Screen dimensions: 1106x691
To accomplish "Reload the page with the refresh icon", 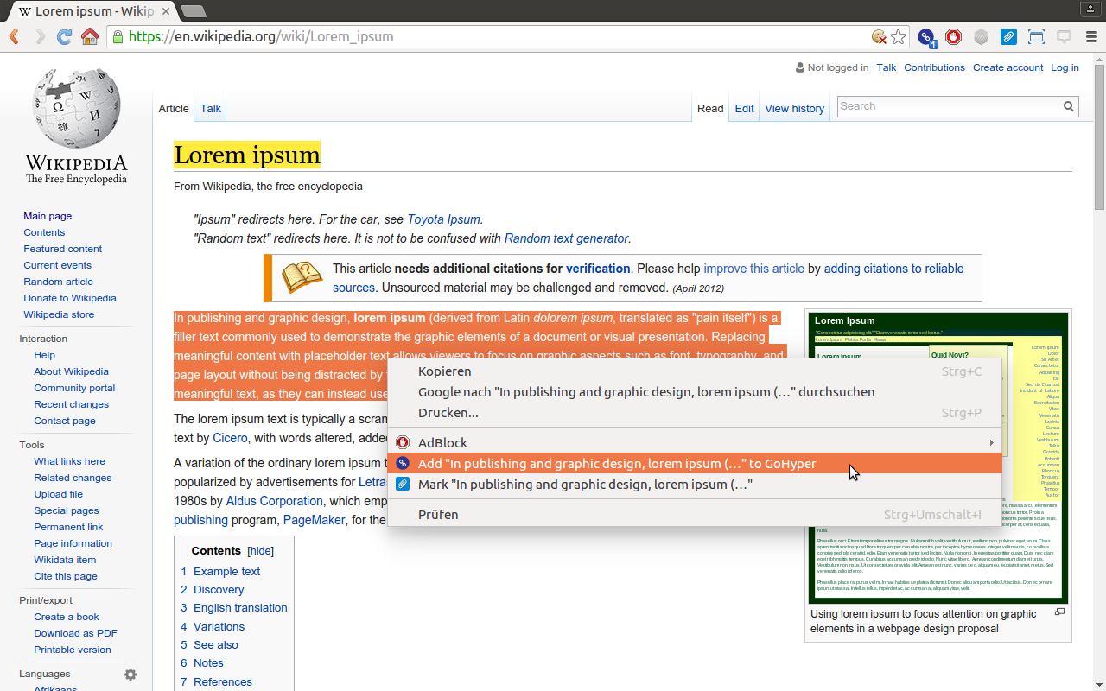I will 65,36.
